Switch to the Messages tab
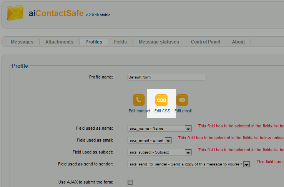The height and width of the screenshot is (187, 284). (x=22, y=42)
